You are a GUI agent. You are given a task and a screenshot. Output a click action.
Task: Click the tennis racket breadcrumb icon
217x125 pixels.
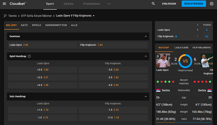(x=5, y=16)
